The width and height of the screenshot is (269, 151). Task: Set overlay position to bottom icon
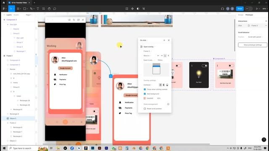(167, 85)
